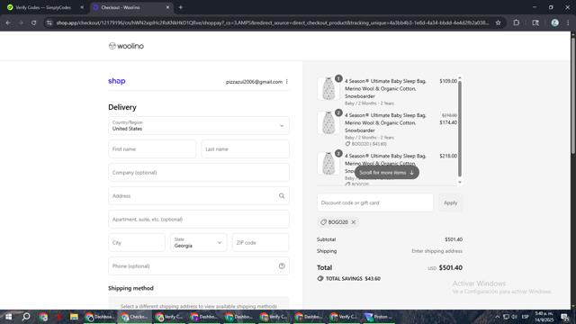Click the Discount code or gift card field

(375, 202)
